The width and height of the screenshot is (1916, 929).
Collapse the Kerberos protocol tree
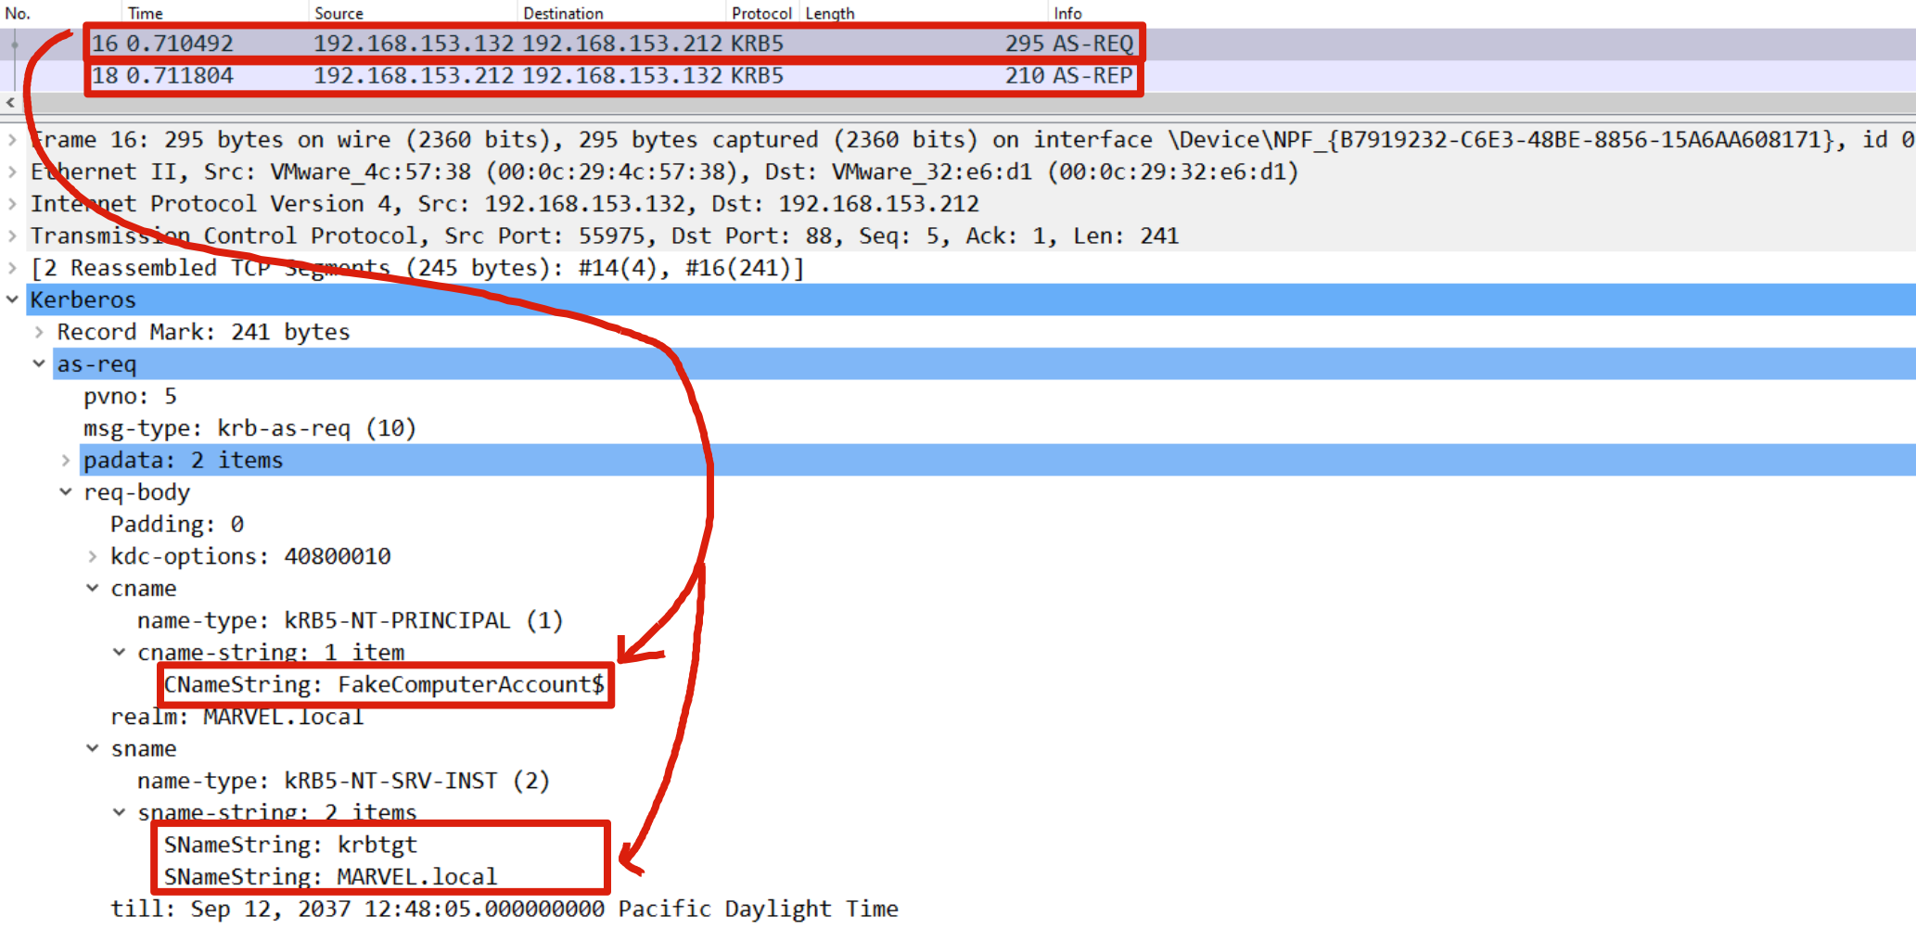tap(12, 299)
